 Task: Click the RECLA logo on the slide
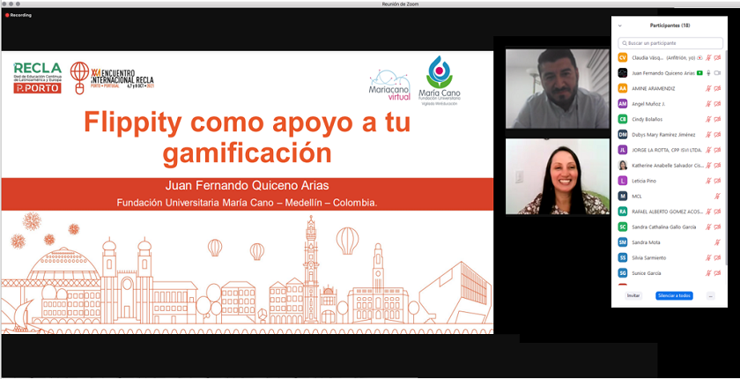37,78
